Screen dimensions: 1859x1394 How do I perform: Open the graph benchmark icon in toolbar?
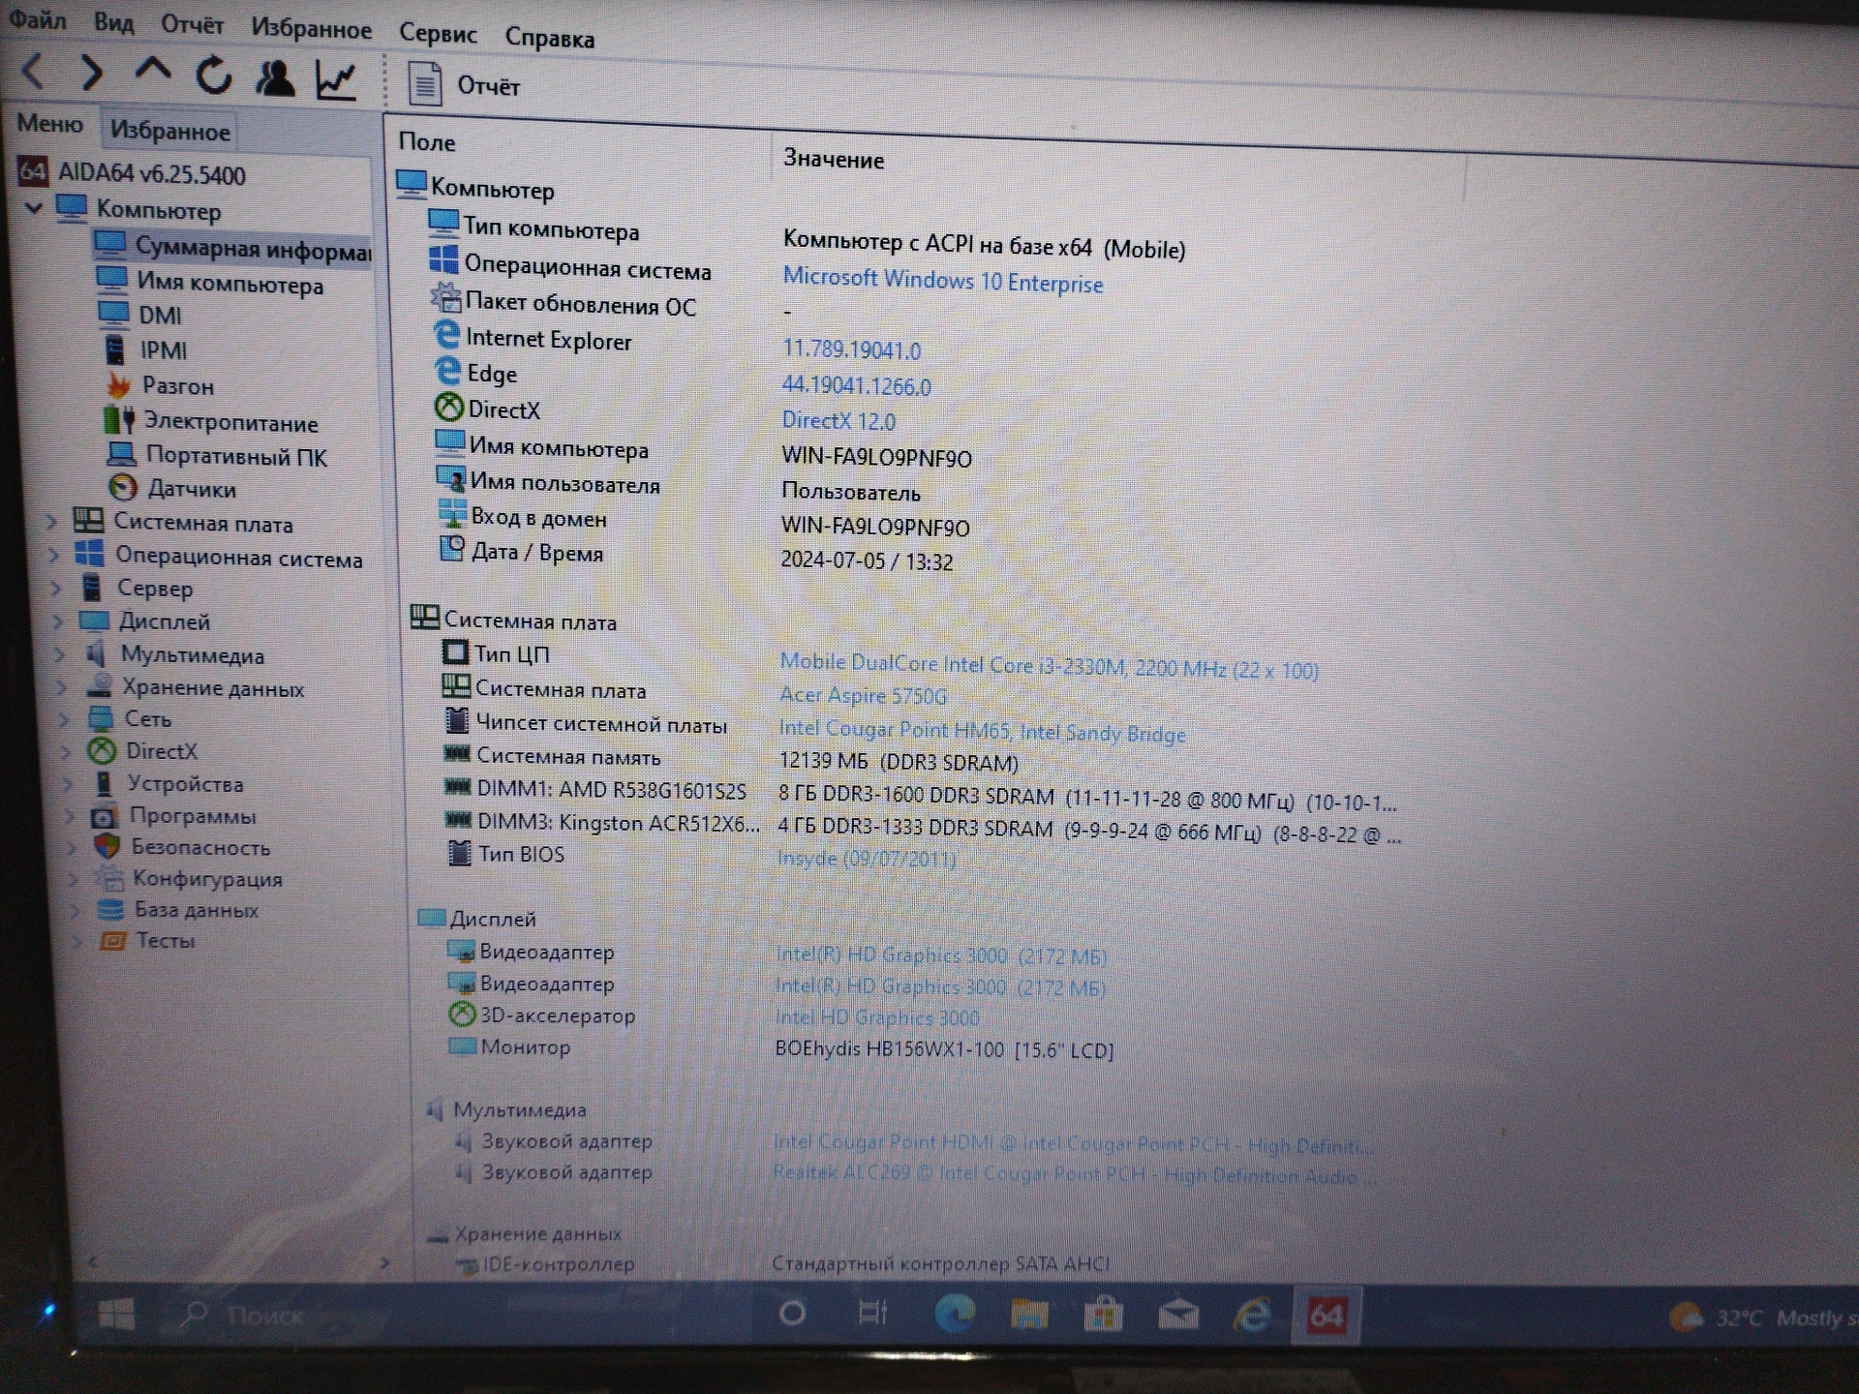point(336,80)
